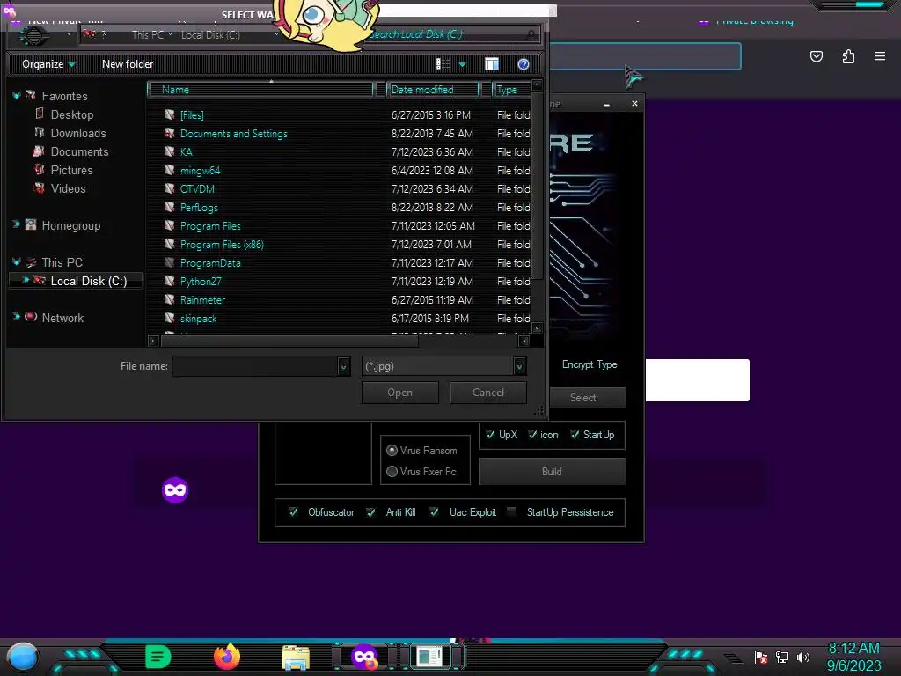Open Pictures in the navigation pane
The image size is (901, 676).
(x=71, y=170)
